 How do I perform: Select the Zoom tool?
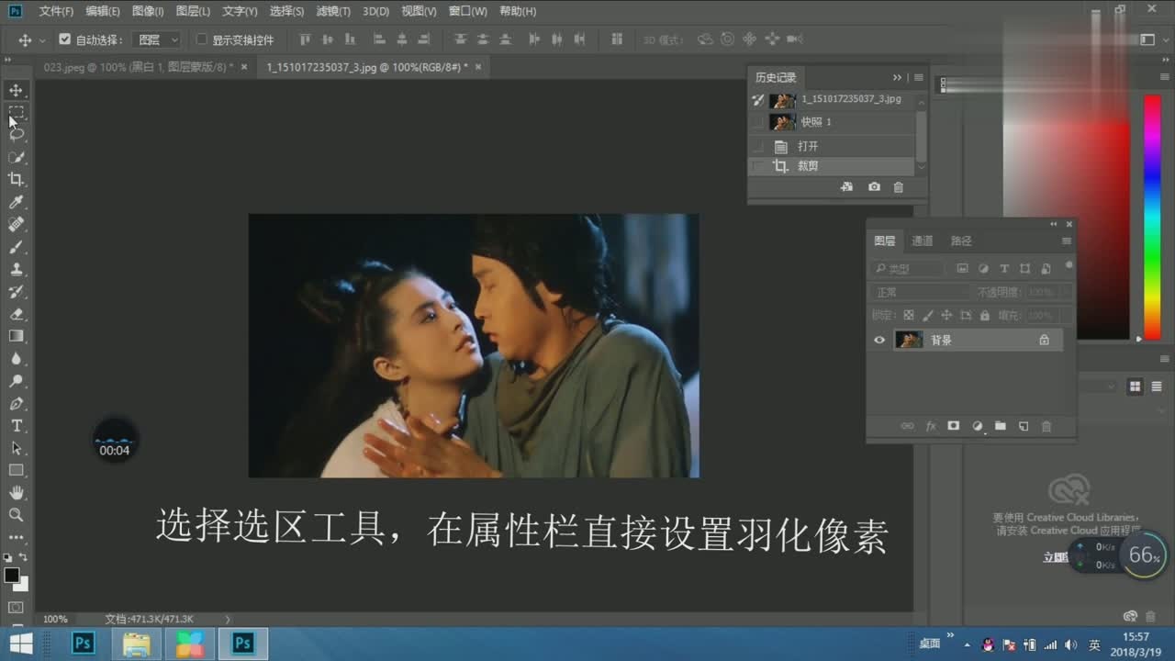17,515
